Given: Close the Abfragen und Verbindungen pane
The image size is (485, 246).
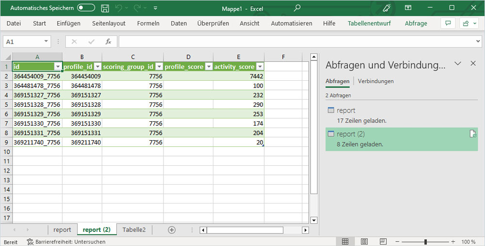Looking at the screenshot, I should click(473, 63).
